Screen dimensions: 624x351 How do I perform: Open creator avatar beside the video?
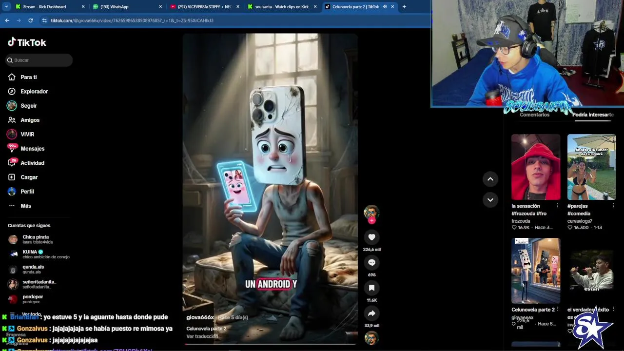[x=371, y=212]
